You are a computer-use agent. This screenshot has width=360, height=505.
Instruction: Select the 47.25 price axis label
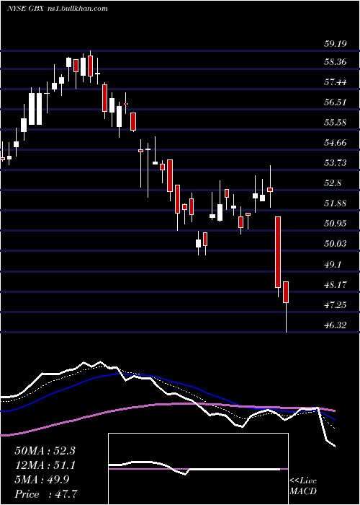coord(335,304)
